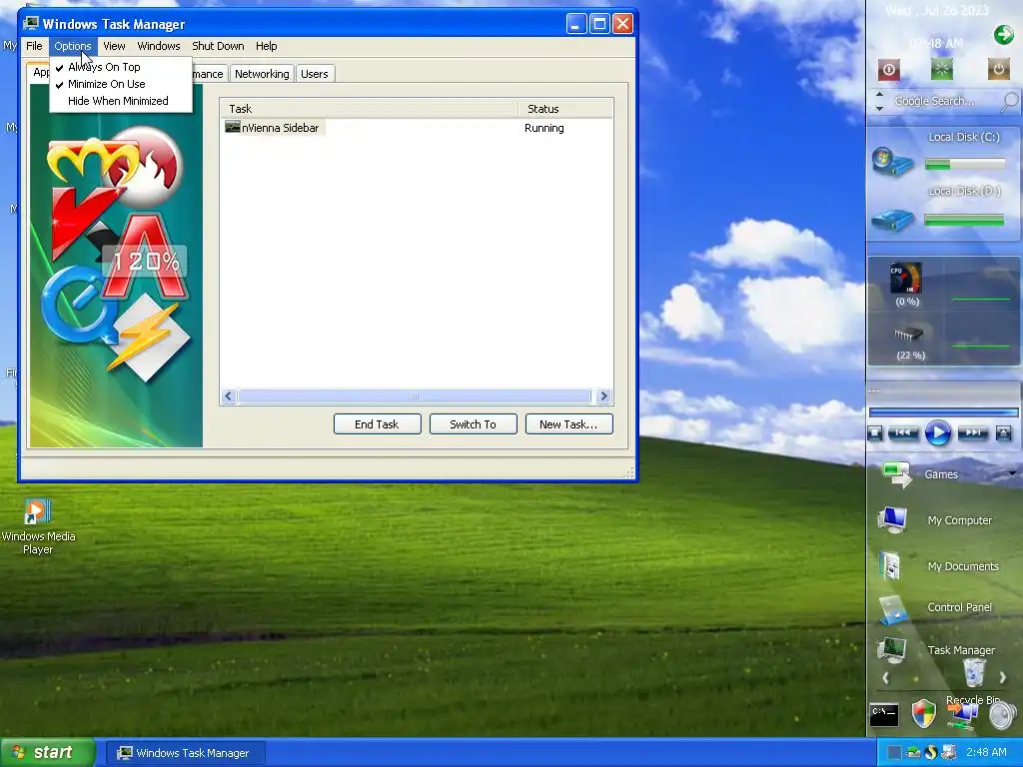Click the Windows security shield icon
This screenshot has height=767, width=1023.
[x=924, y=713]
